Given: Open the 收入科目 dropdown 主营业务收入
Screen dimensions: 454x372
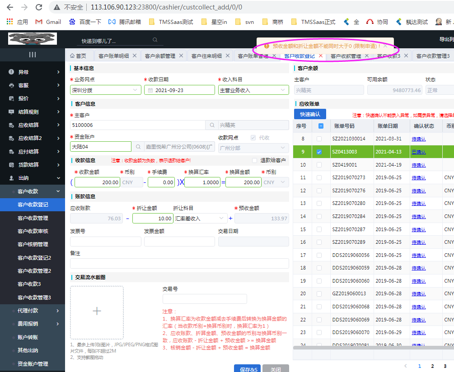Looking at the screenshot, I should [253, 90].
